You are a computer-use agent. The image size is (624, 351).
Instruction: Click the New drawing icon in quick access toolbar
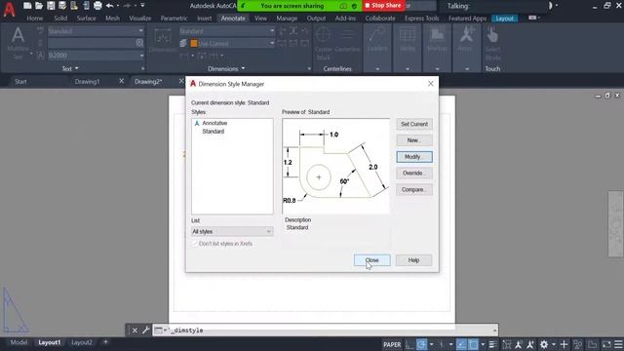point(27,6)
